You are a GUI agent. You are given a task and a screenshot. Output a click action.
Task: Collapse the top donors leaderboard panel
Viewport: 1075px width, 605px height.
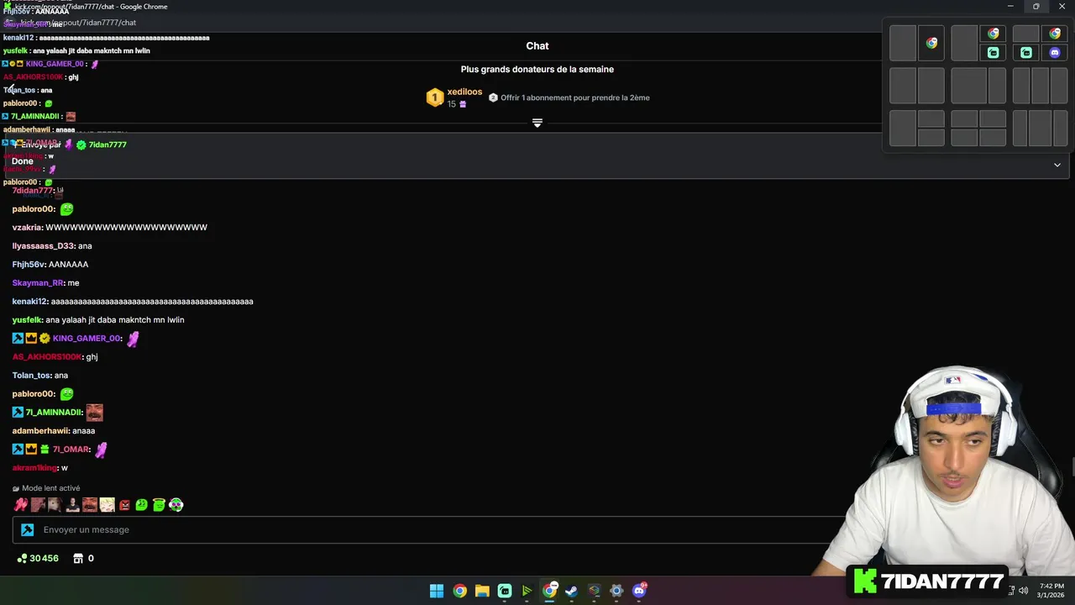(537, 123)
